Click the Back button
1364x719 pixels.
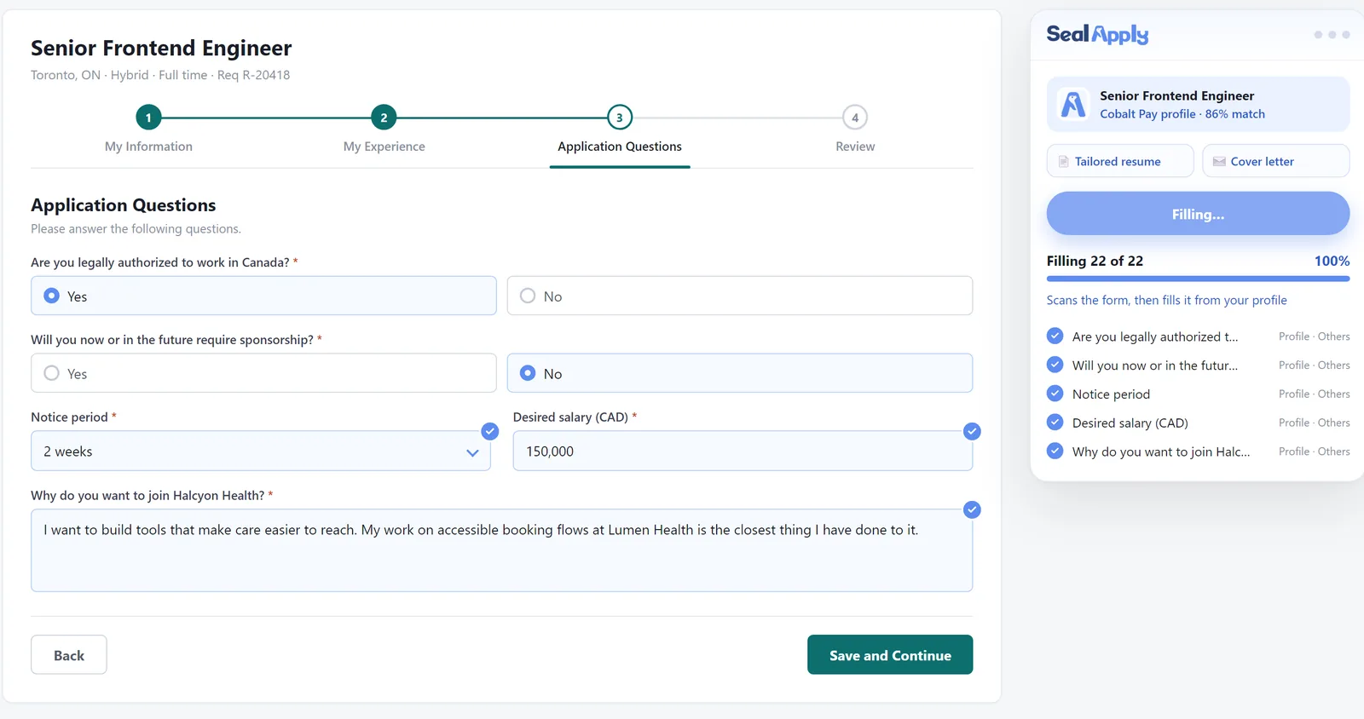click(69, 655)
